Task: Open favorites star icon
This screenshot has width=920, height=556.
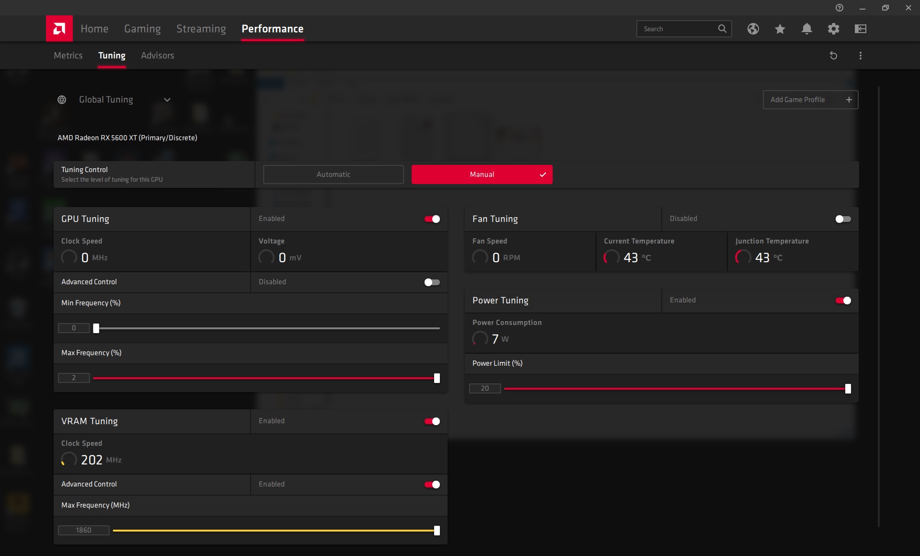Action: click(x=780, y=29)
